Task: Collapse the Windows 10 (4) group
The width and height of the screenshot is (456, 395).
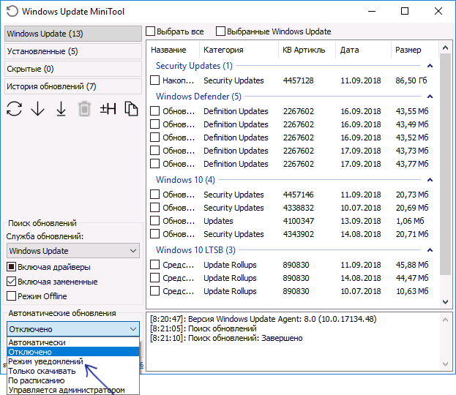Action: pos(430,180)
